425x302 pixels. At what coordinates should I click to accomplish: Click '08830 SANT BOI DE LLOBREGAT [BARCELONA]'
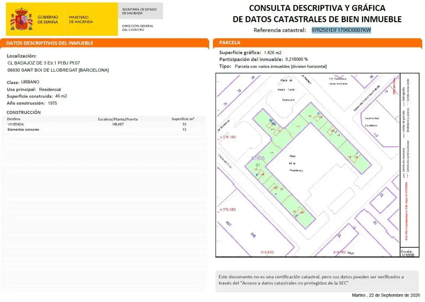(x=58, y=70)
